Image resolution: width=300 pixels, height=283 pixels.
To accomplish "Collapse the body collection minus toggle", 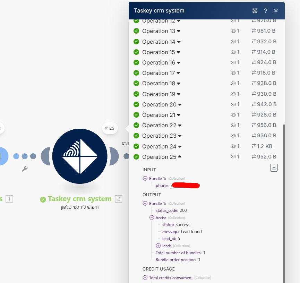I will (x=152, y=217).
